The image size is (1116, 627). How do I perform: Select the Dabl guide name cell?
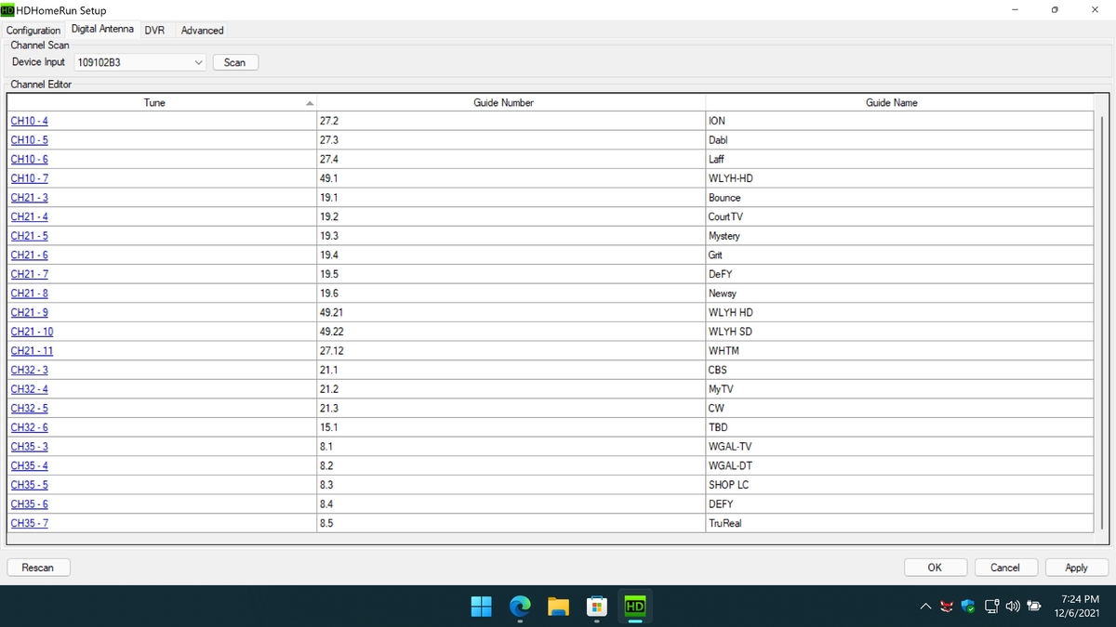tap(899, 140)
